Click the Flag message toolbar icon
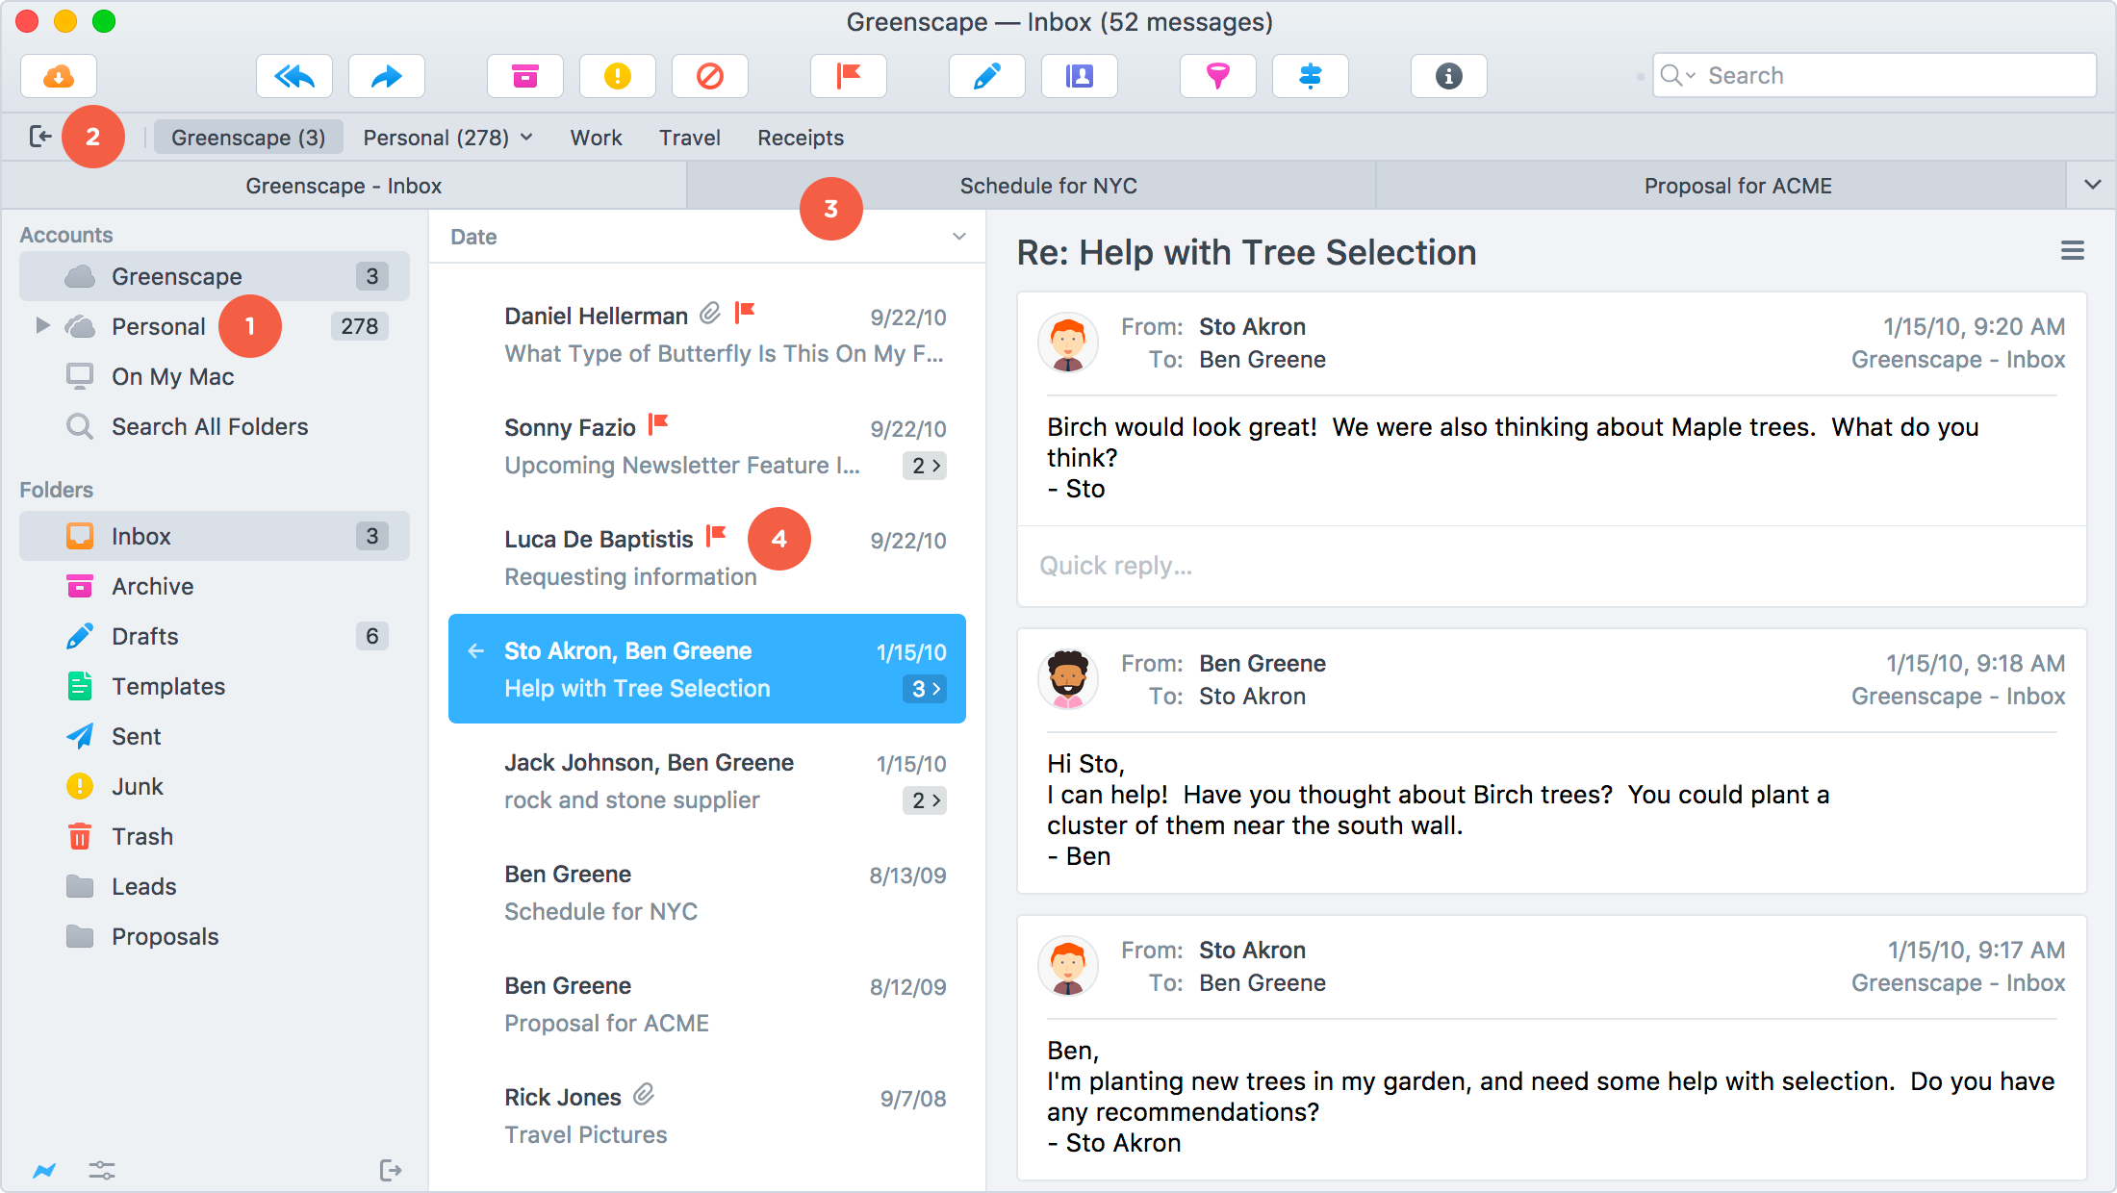Image resolution: width=2117 pixels, height=1193 pixels. tap(848, 74)
